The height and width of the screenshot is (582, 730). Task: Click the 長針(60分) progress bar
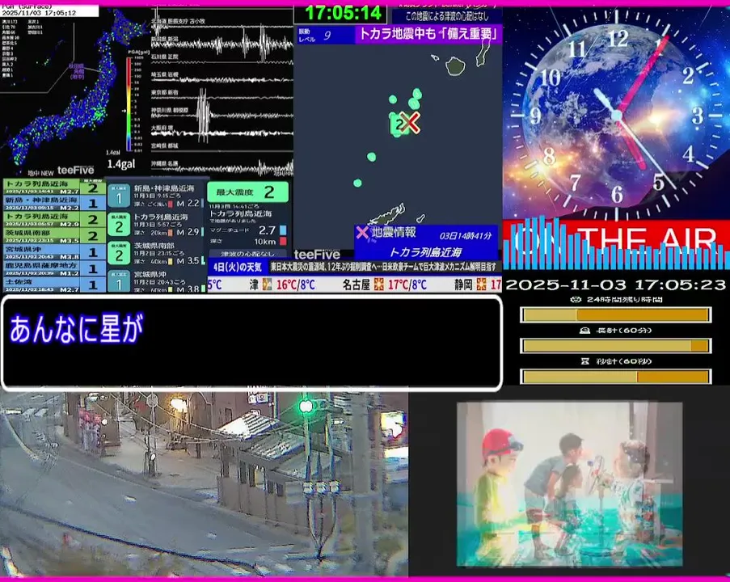(615, 345)
